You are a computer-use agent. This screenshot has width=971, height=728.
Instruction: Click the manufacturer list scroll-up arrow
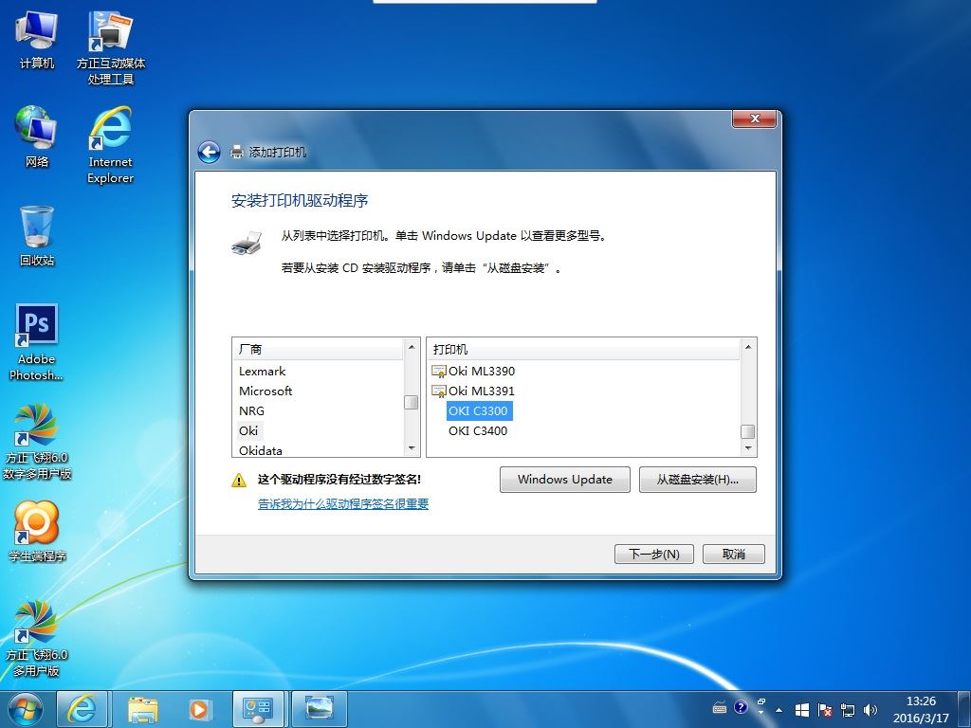[412, 347]
